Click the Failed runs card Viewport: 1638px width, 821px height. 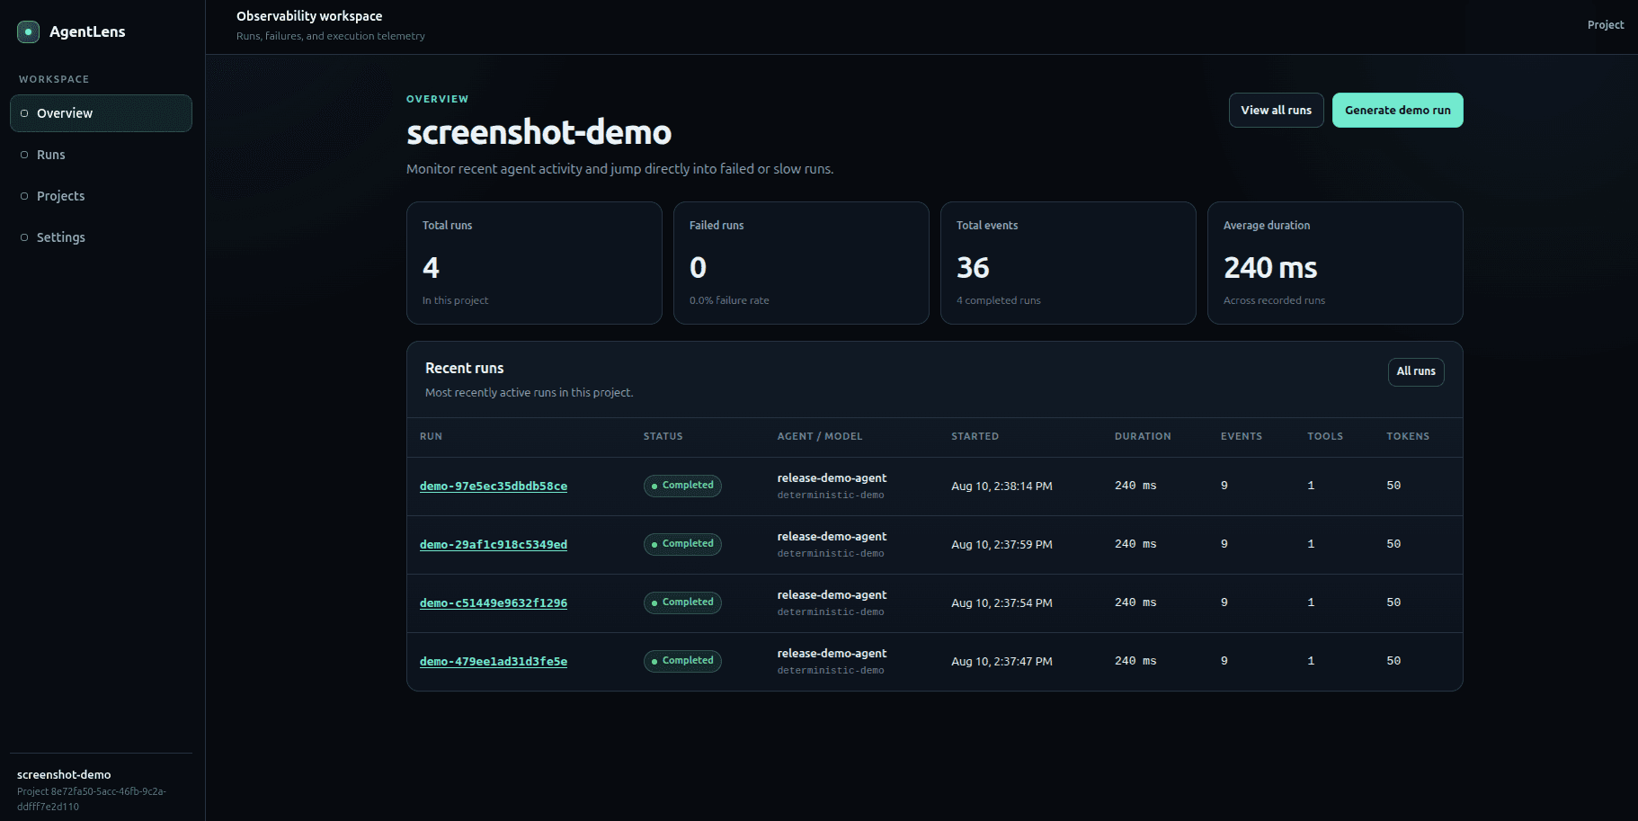[x=801, y=263]
